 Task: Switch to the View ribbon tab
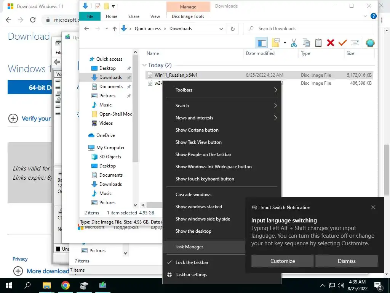click(x=155, y=16)
